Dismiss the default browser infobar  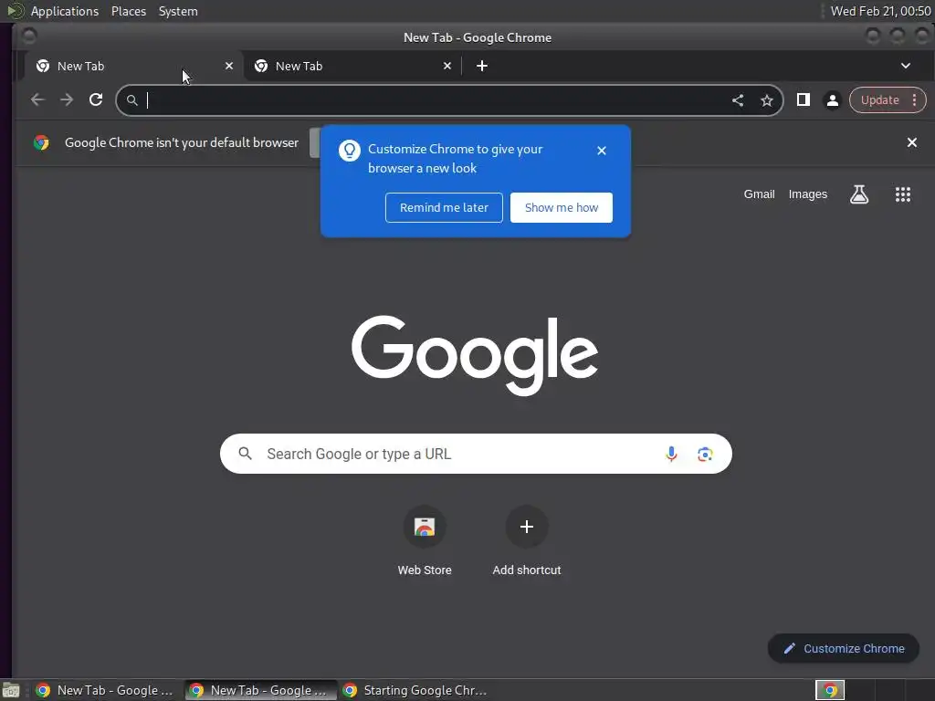[x=912, y=142]
